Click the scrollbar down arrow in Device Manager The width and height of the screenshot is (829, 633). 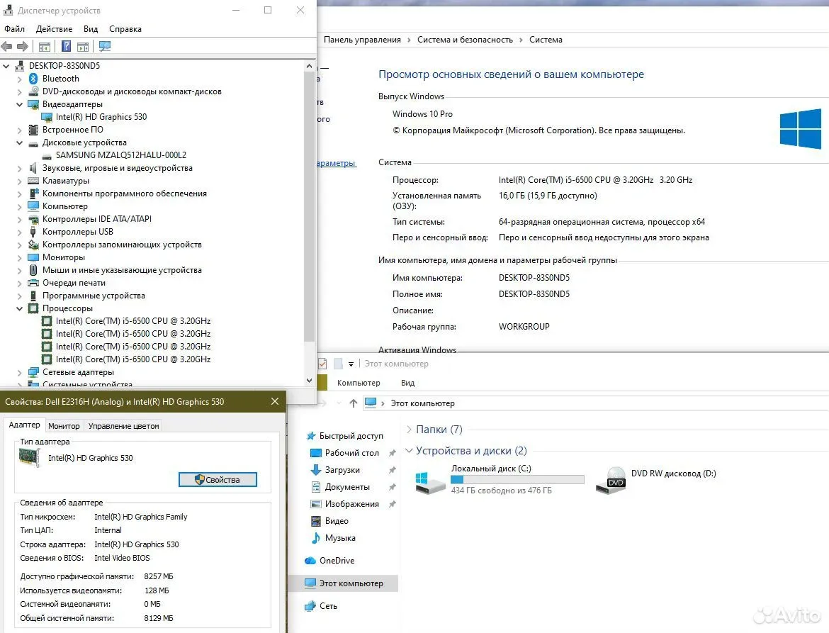coord(310,380)
